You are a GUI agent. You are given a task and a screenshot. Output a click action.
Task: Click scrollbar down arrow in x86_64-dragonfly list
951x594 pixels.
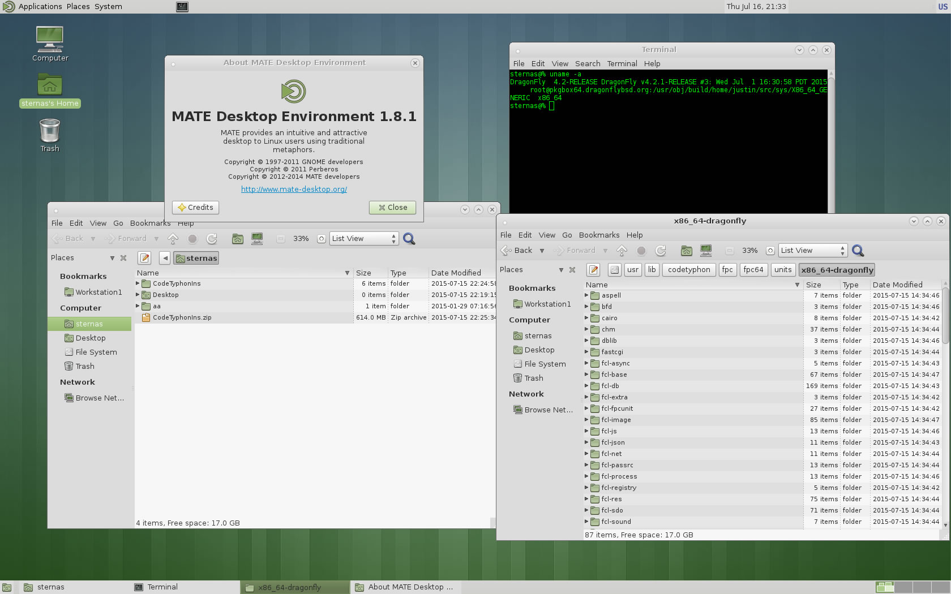[945, 526]
